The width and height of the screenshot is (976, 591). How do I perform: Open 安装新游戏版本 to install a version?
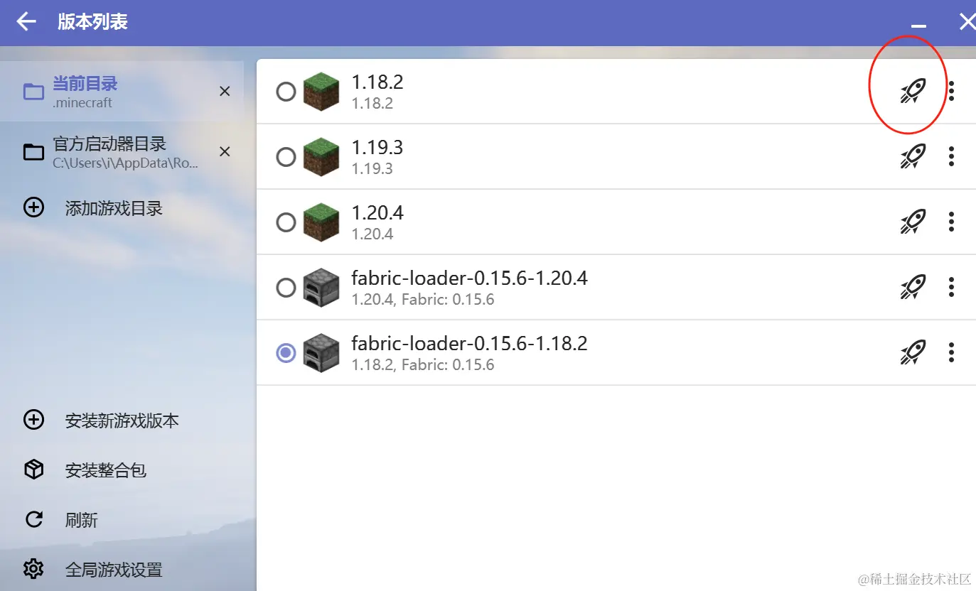[x=122, y=421]
